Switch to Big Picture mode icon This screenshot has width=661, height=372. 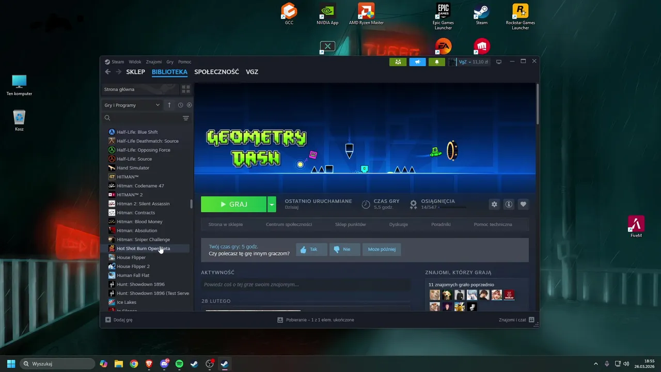pyautogui.click(x=499, y=62)
